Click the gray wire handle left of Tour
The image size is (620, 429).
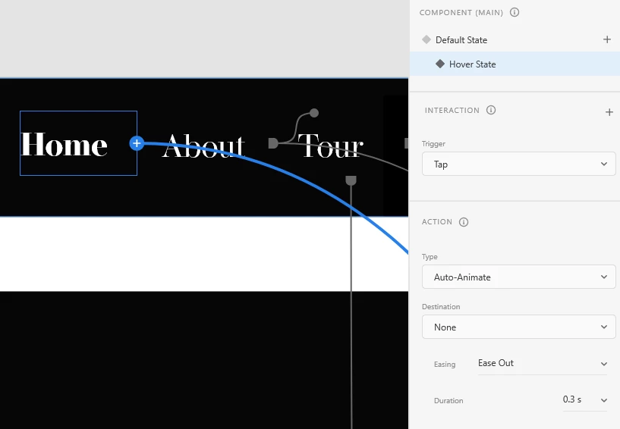coord(273,143)
